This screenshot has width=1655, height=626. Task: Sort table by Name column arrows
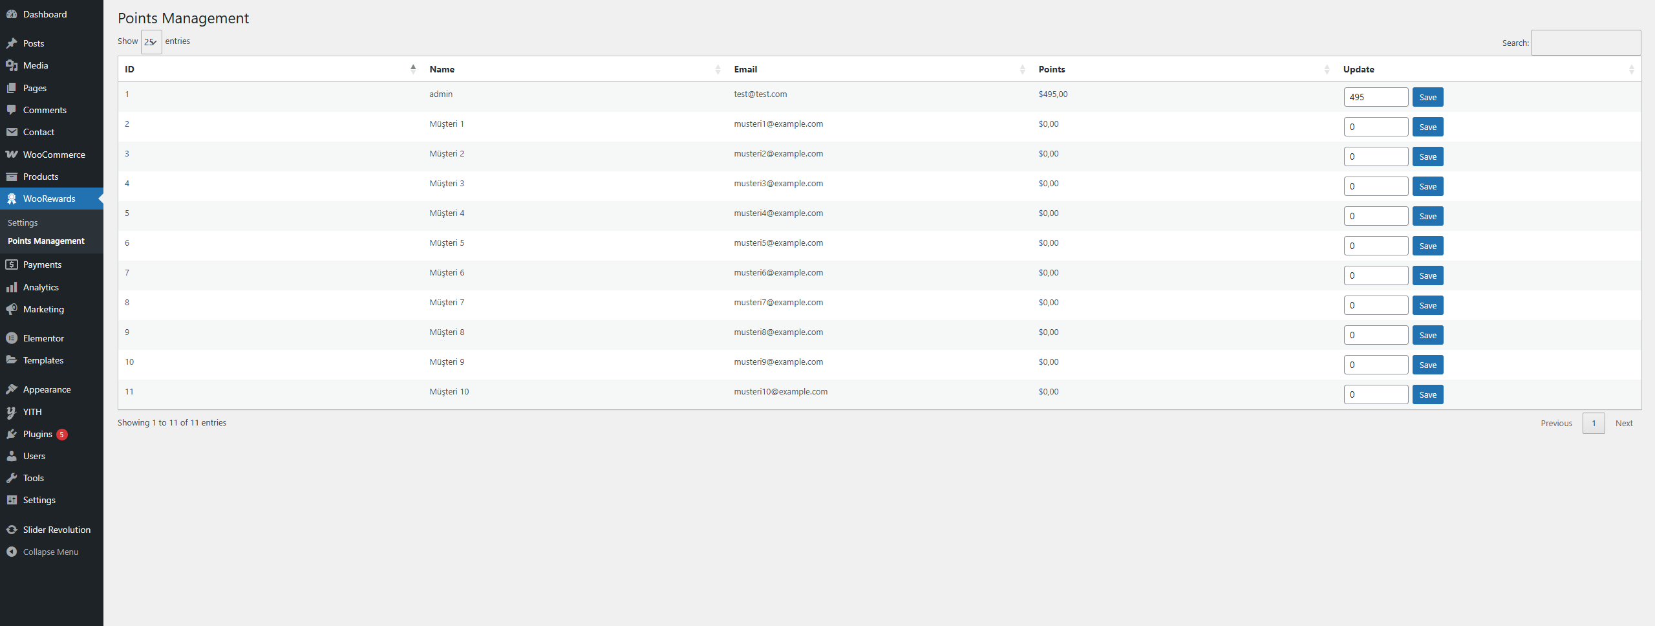(718, 69)
